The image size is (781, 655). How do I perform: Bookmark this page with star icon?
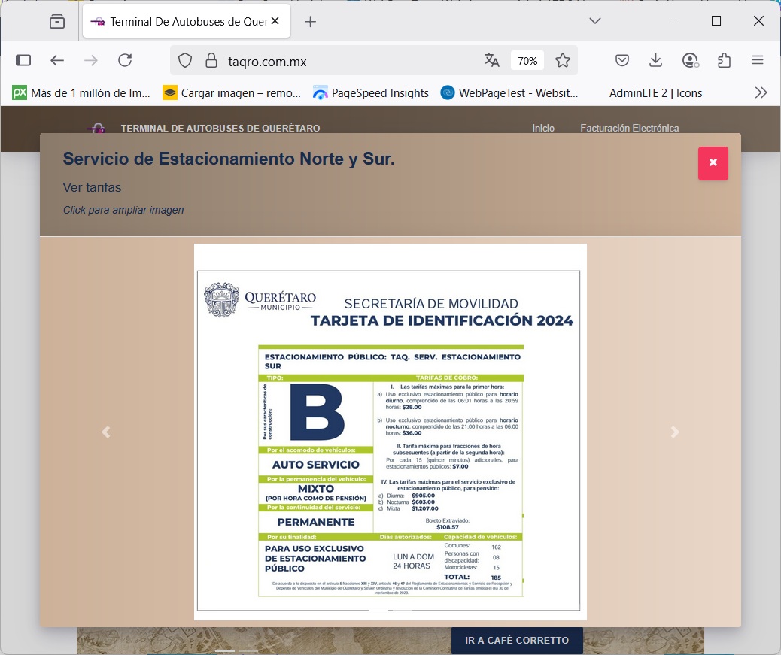pyautogui.click(x=563, y=60)
